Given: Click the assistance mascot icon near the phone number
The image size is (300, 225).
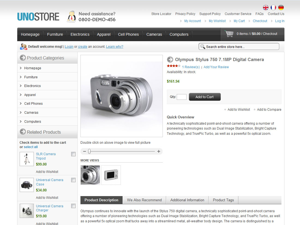Looking at the screenshot, I should pos(71,17).
